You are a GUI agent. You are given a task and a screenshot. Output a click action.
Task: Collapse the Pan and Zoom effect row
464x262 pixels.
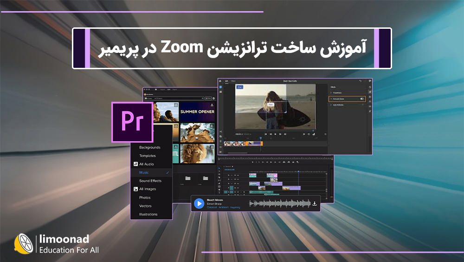(331, 98)
